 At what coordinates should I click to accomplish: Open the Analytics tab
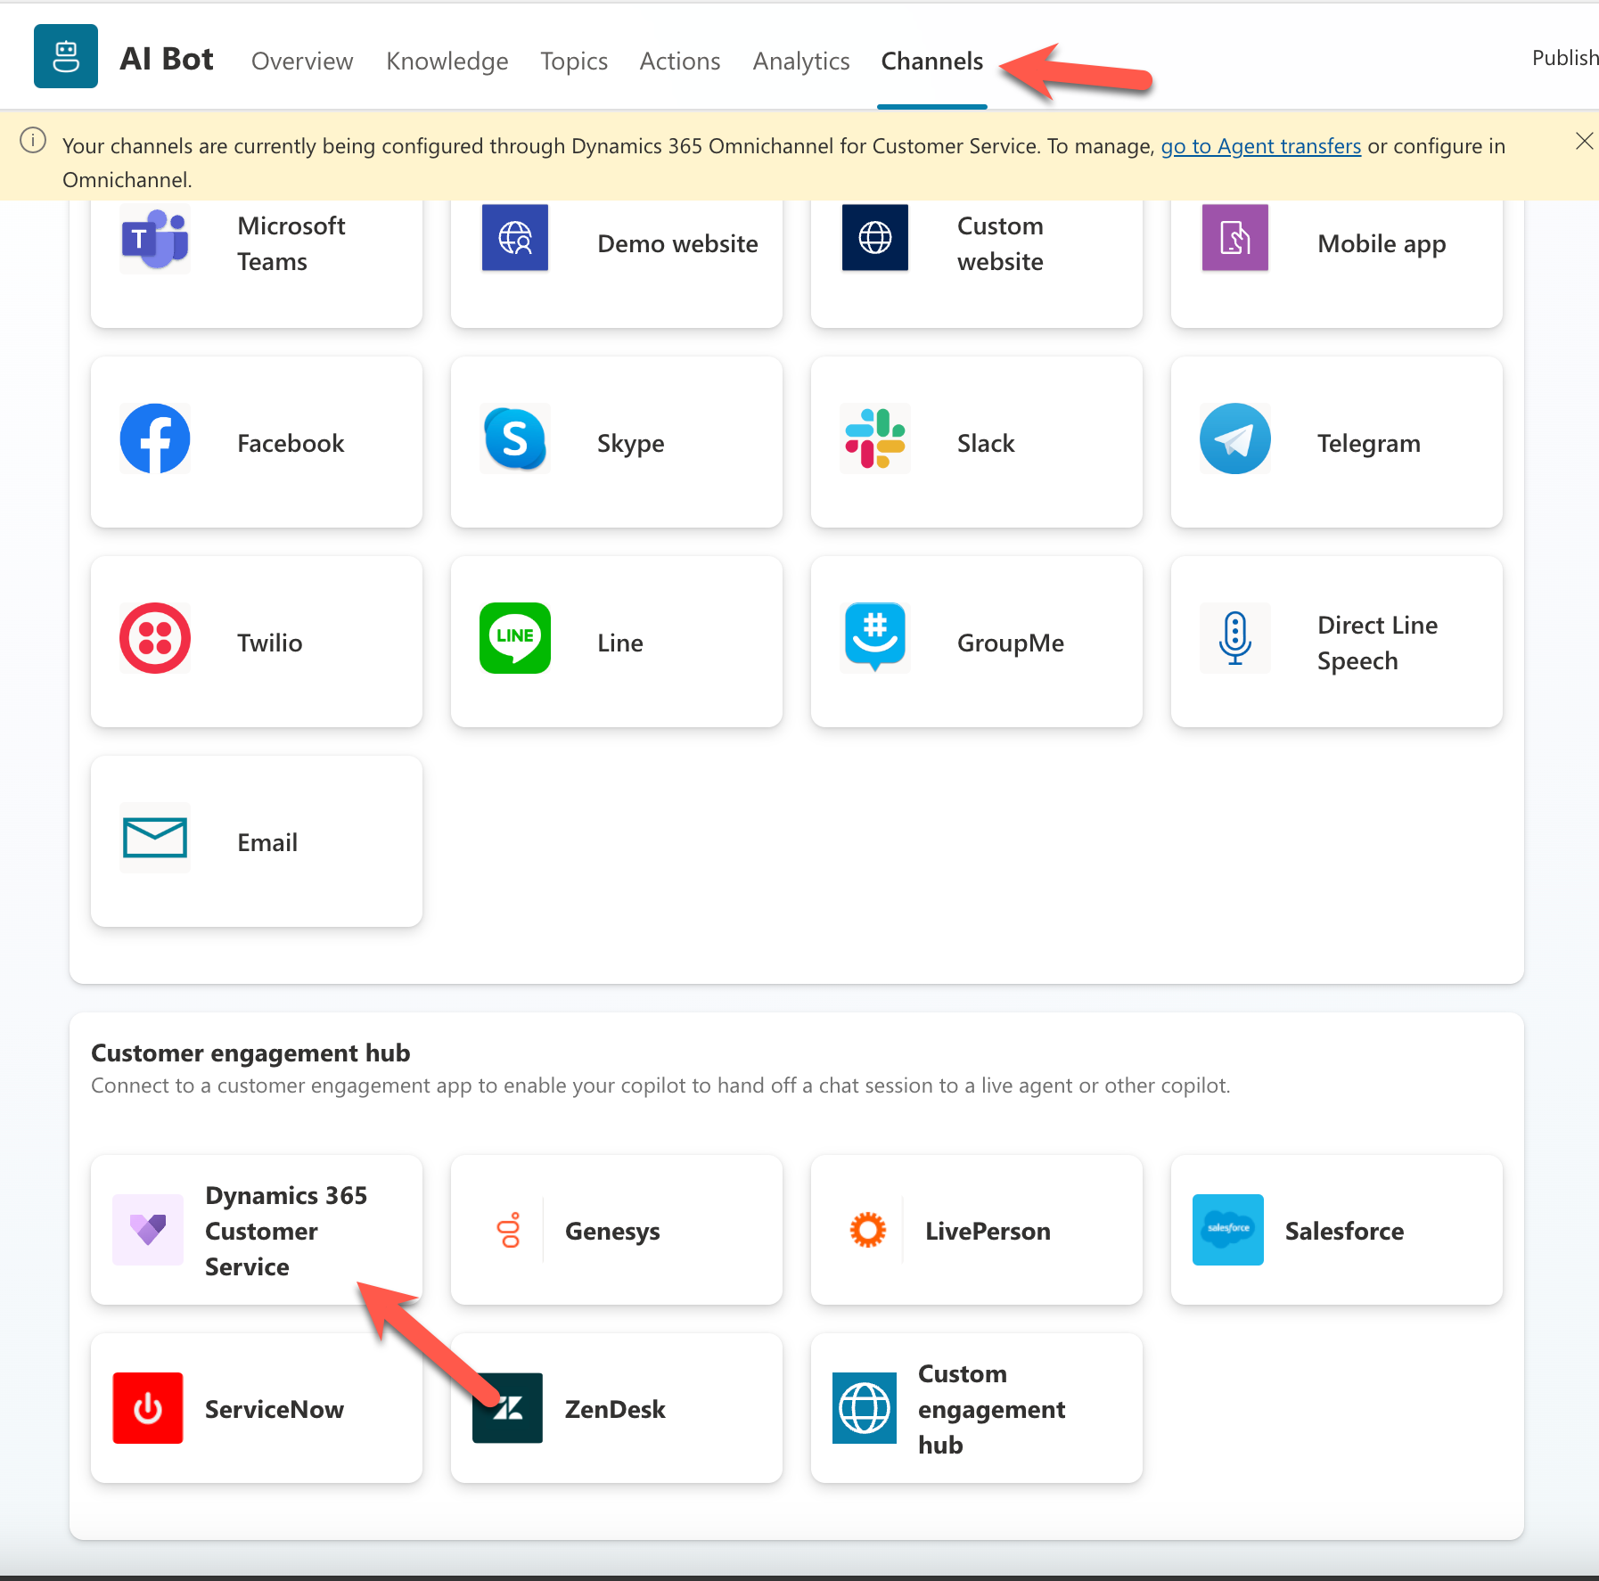pos(801,61)
